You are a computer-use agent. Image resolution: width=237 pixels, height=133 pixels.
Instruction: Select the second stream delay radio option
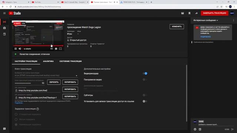click(16, 119)
